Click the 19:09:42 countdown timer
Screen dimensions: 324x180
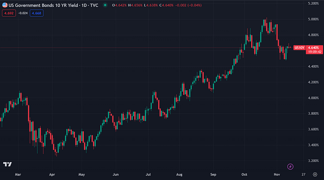(x=314, y=52)
